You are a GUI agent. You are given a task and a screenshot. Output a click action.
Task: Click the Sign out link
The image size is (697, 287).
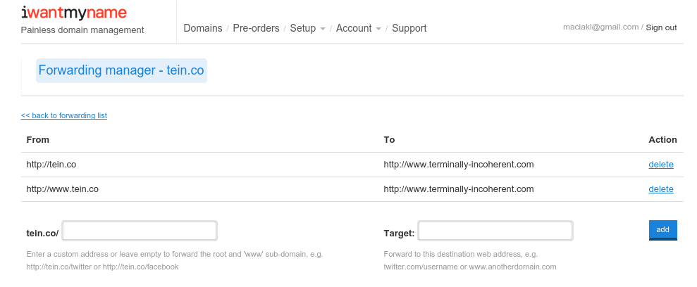661,27
